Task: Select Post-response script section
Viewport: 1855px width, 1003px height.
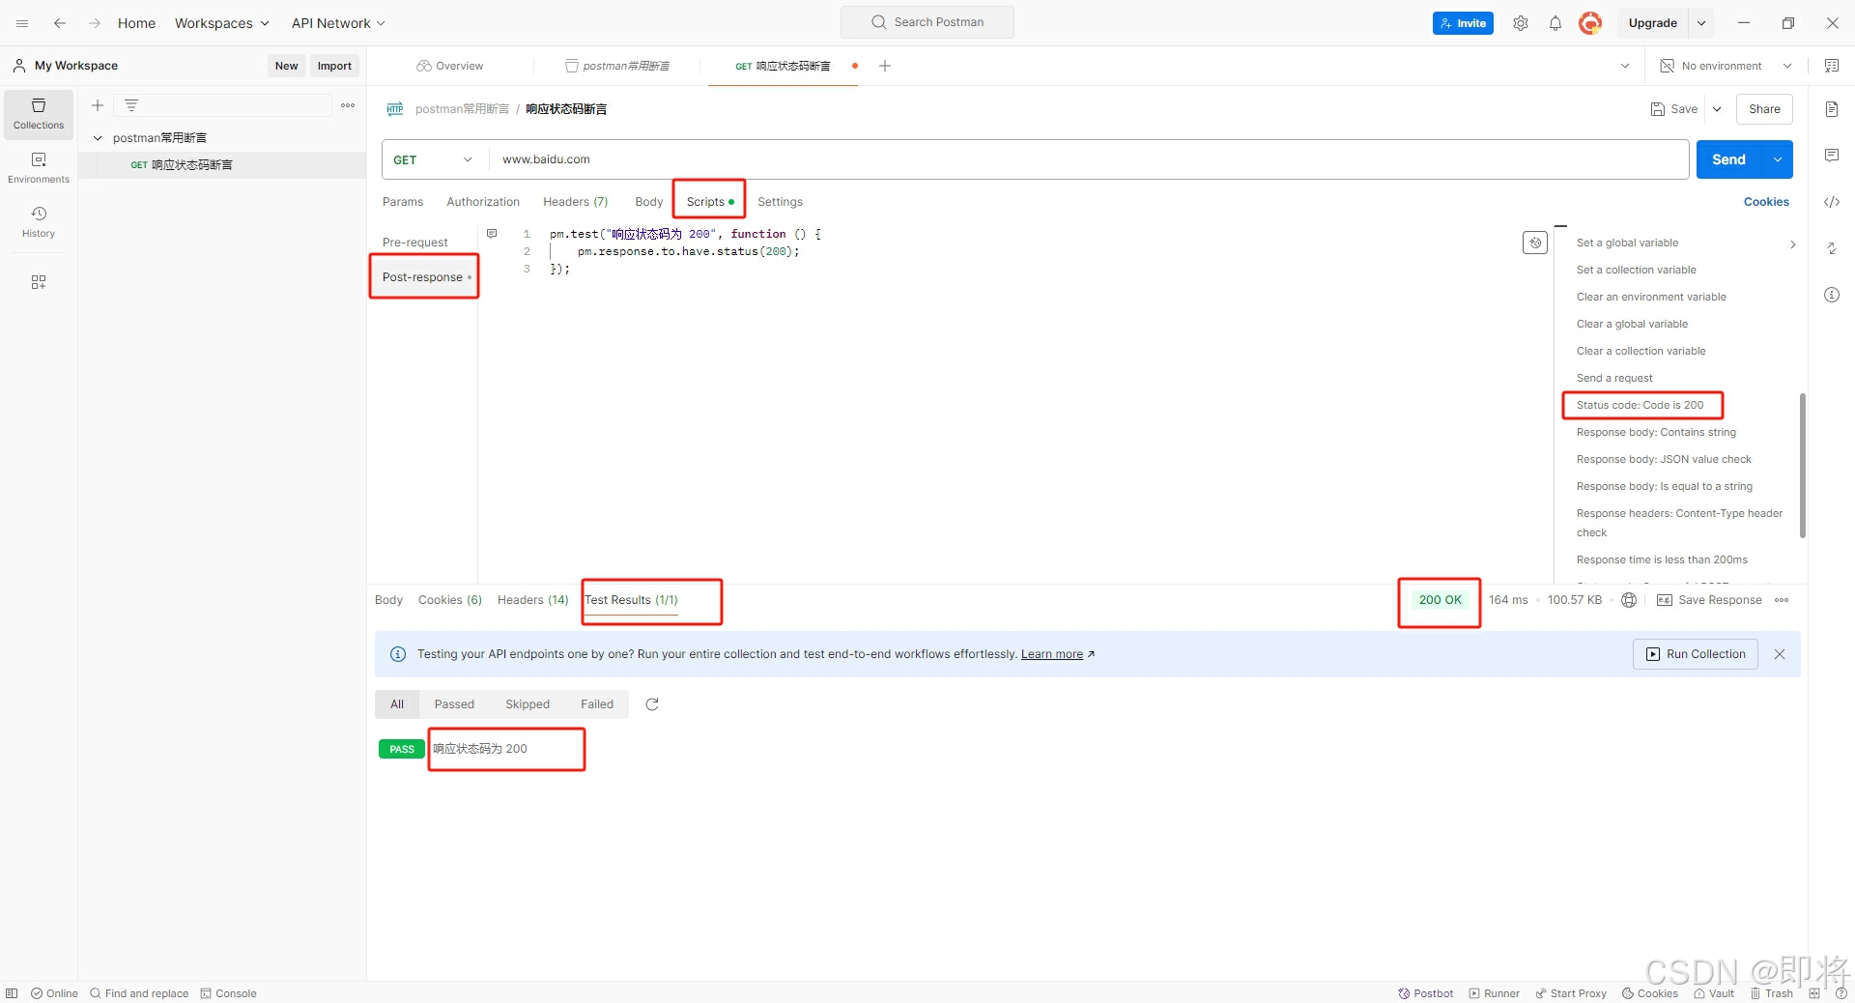Action: click(x=424, y=277)
